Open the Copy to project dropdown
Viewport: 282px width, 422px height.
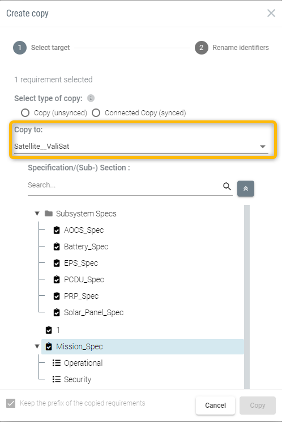pyautogui.click(x=141, y=147)
